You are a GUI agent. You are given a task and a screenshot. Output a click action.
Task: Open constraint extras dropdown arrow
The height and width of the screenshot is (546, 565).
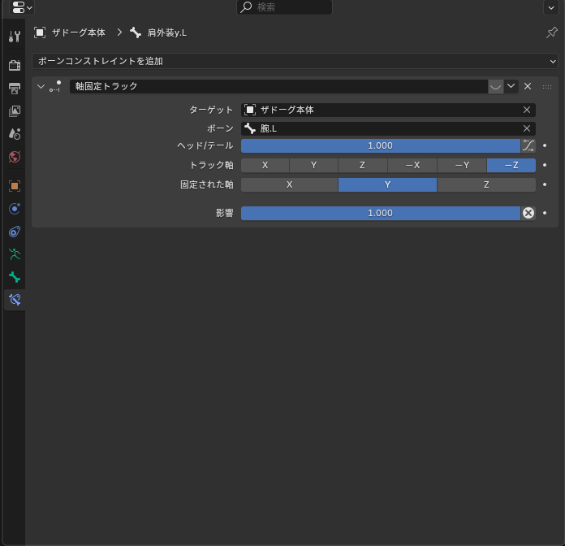511,86
